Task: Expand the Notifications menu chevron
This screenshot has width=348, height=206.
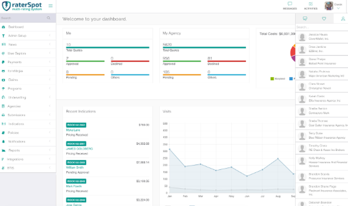Action: pos(50,141)
